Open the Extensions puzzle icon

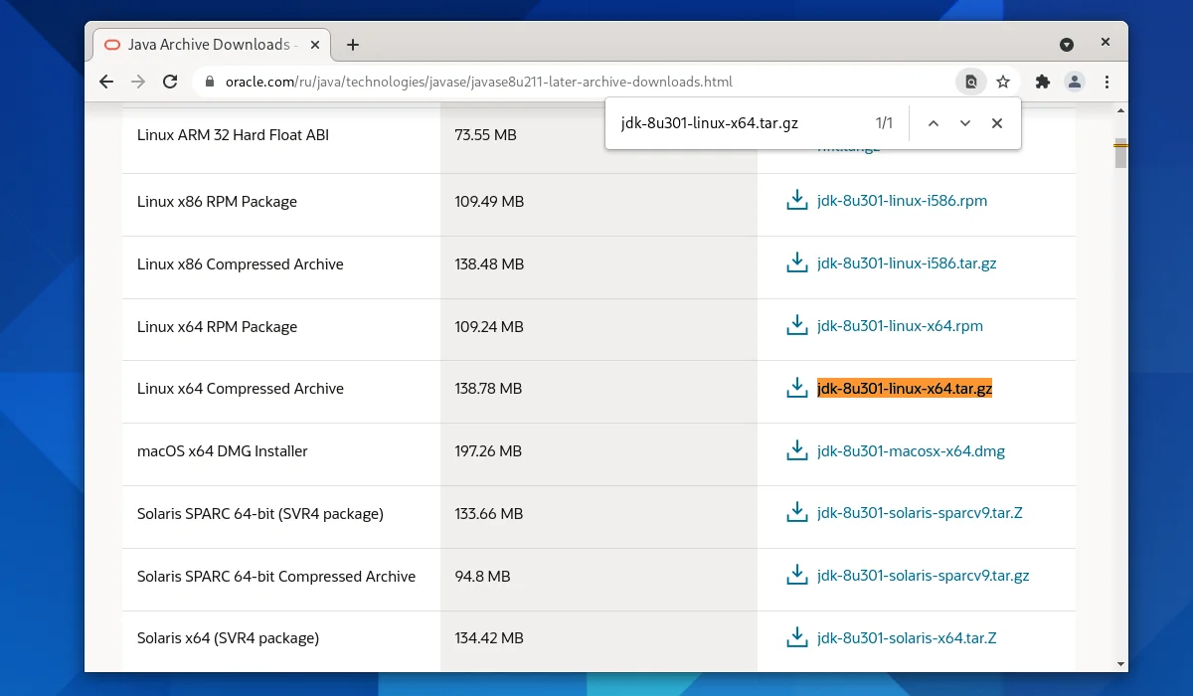coord(1042,82)
